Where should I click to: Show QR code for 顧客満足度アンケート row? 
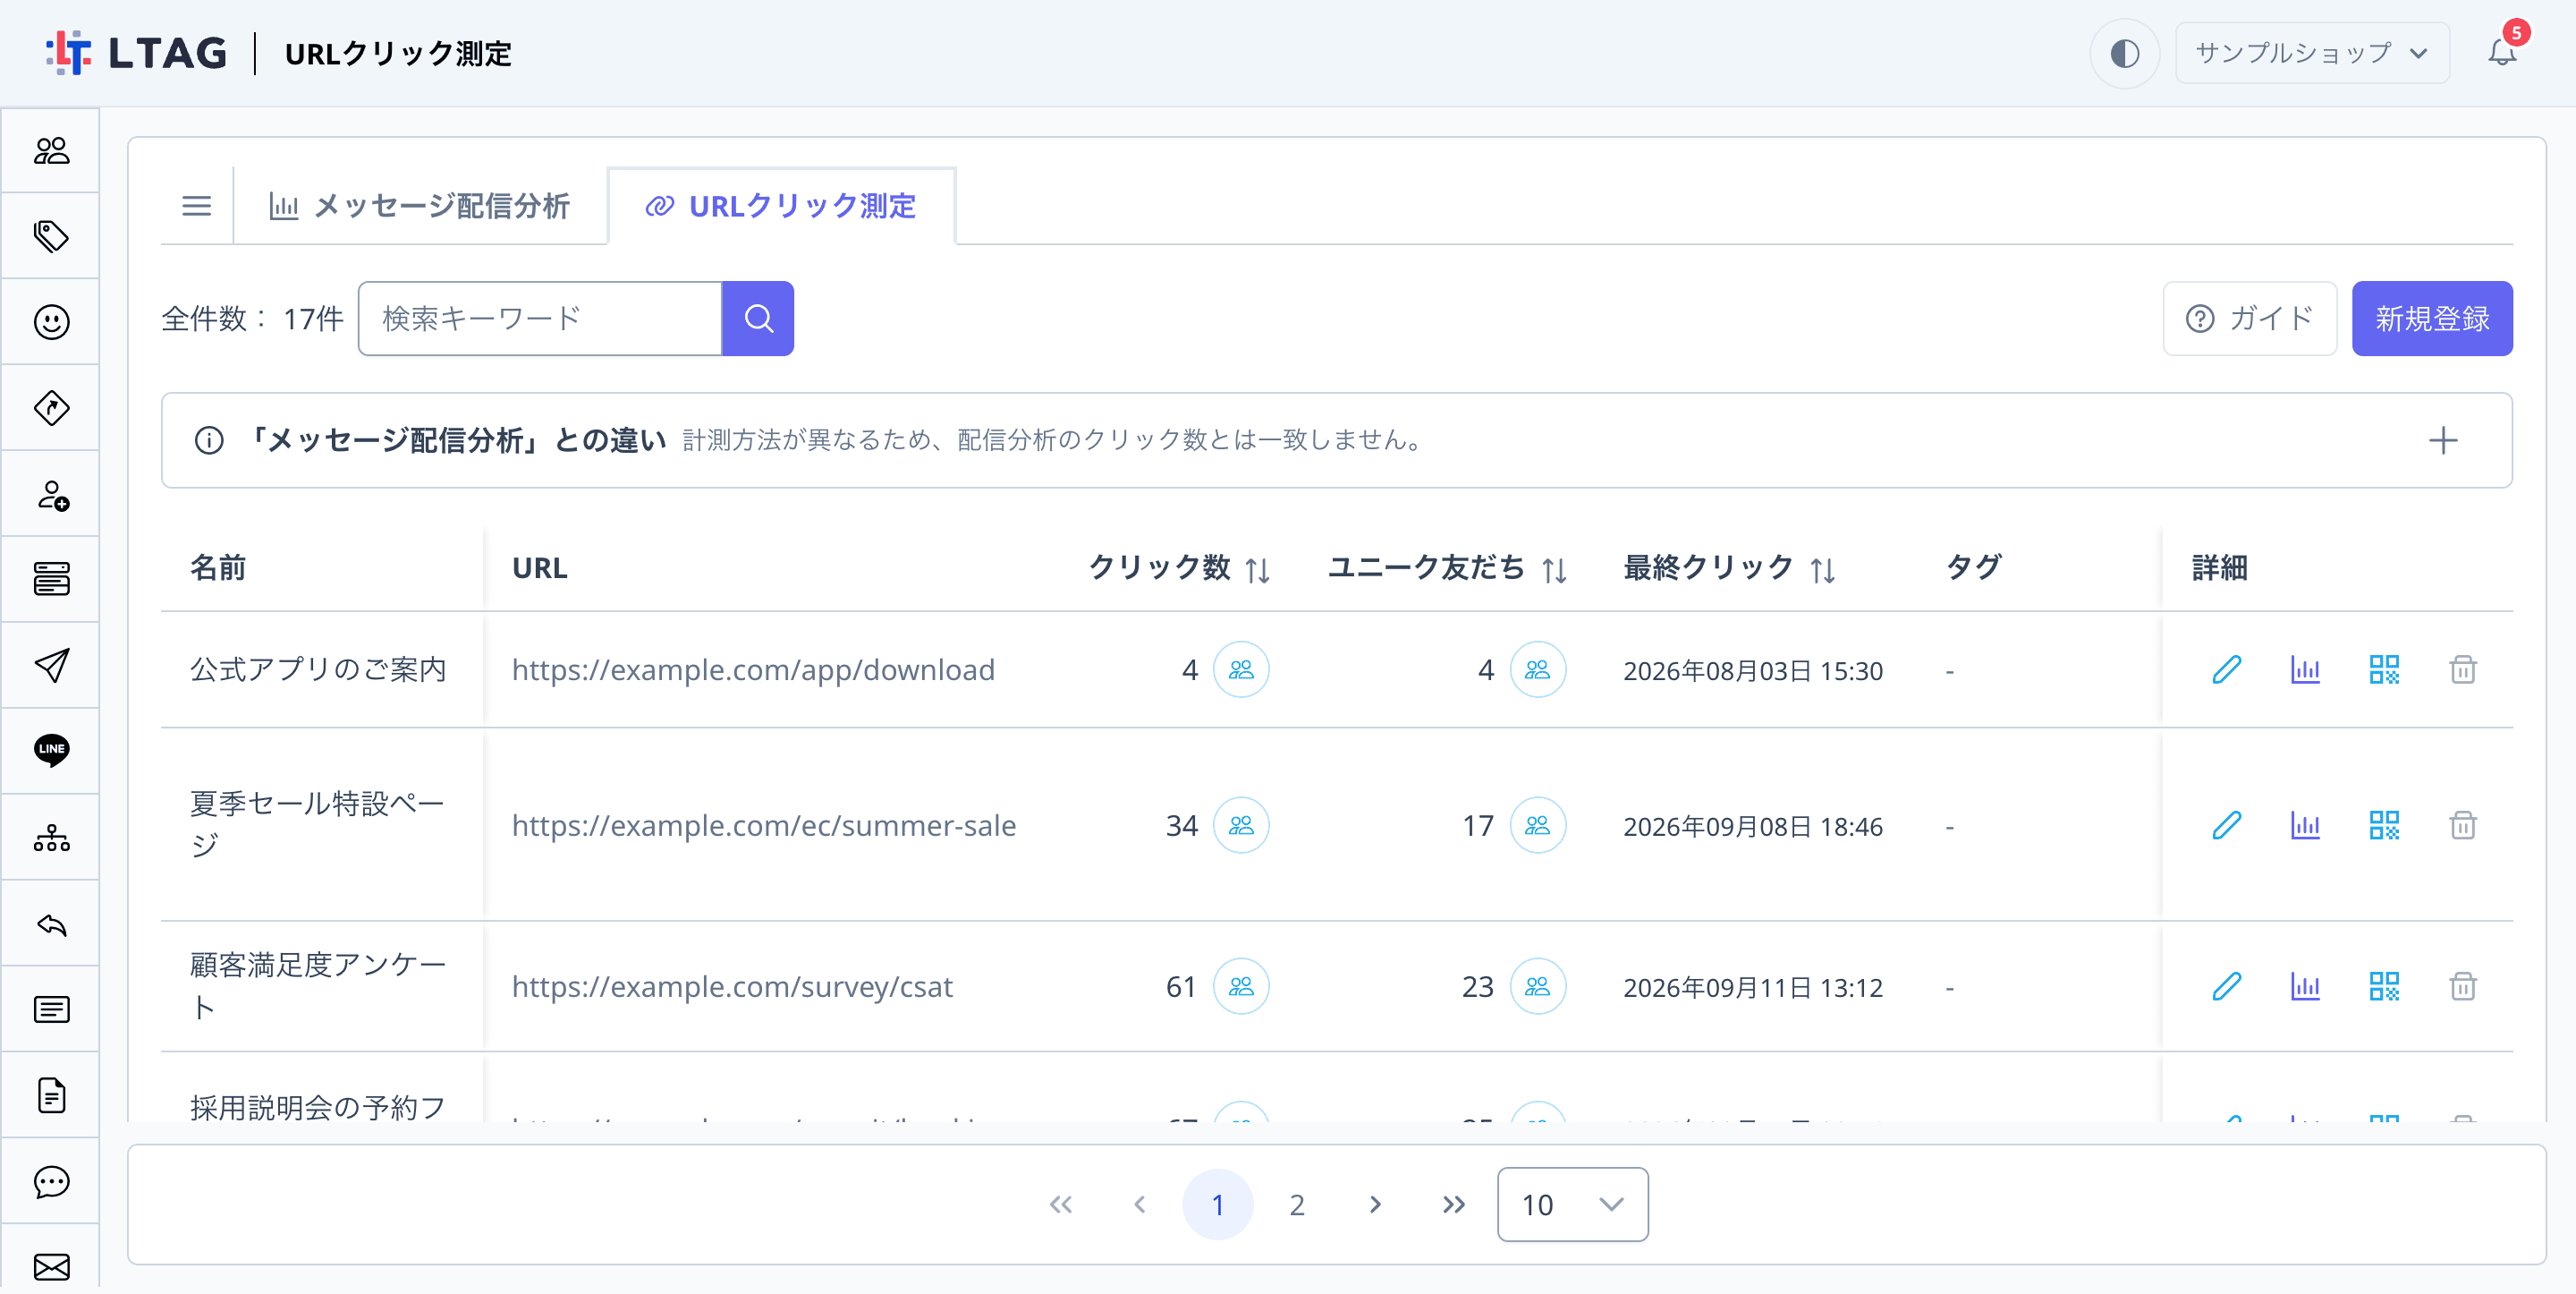(x=2384, y=987)
